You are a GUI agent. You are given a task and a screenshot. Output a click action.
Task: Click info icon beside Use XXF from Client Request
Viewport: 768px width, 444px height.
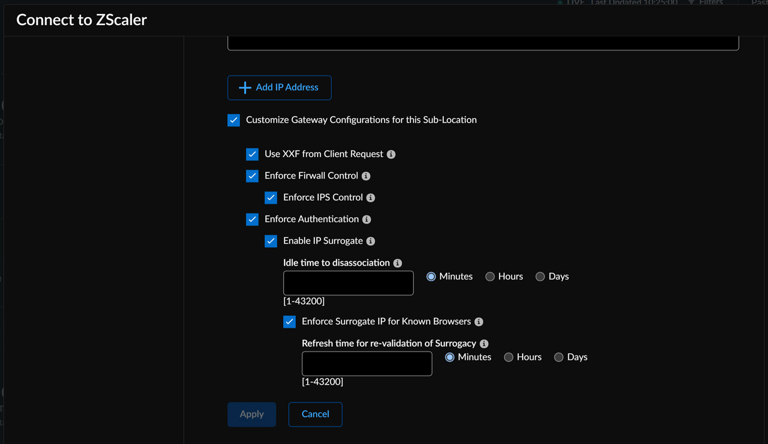(x=391, y=154)
